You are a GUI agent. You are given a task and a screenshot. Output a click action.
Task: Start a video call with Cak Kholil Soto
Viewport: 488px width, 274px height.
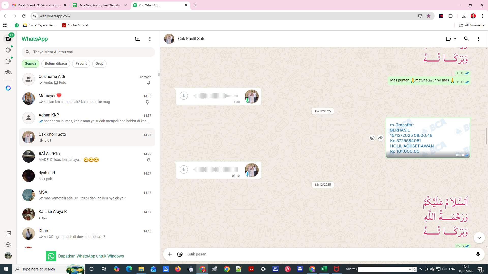[x=448, y=39]
